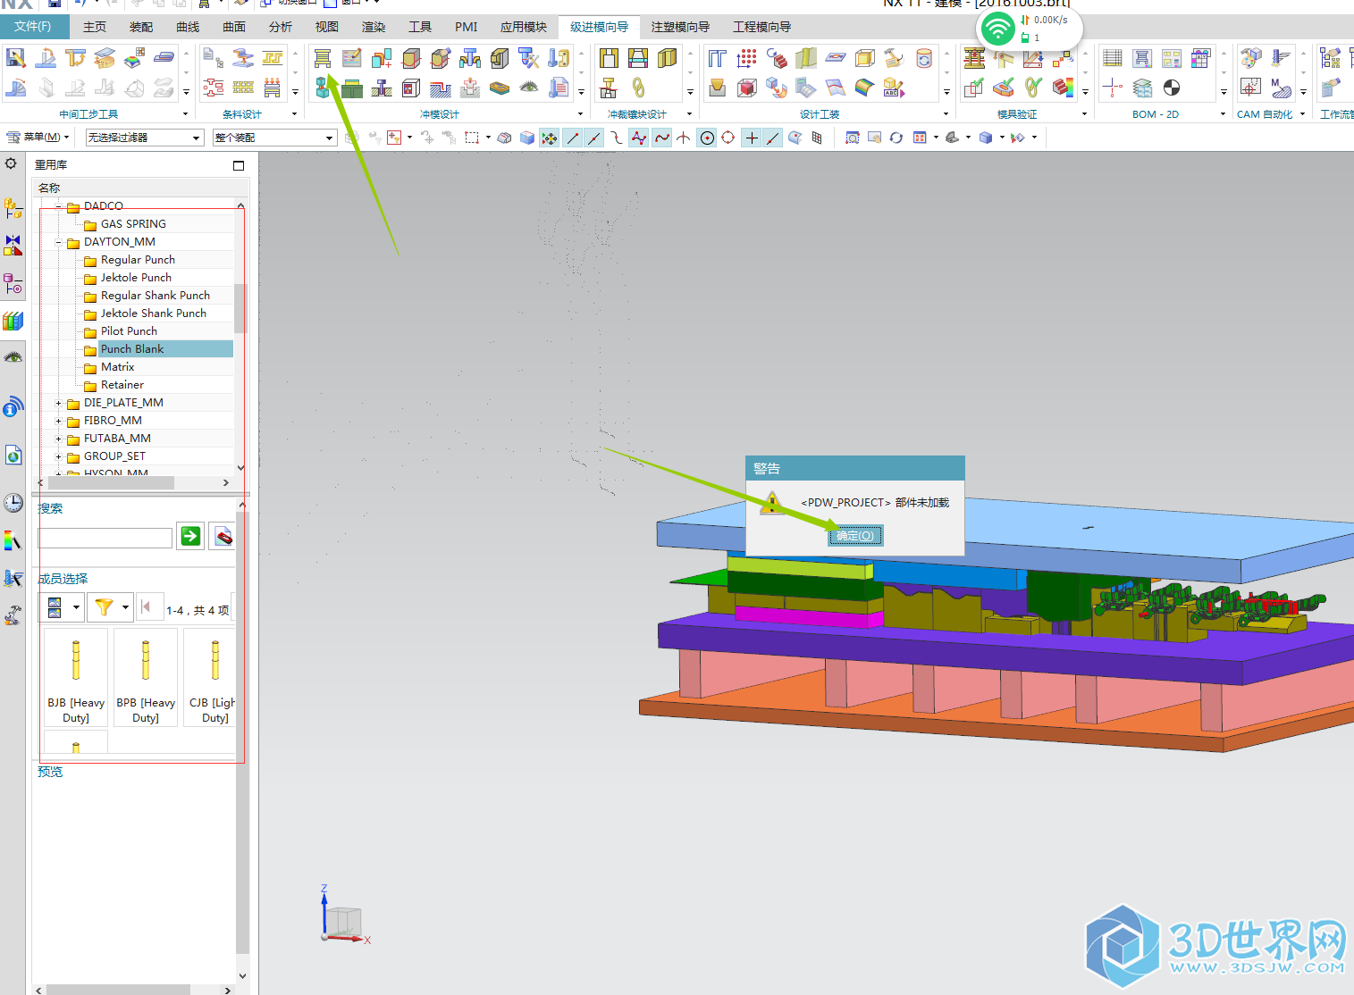1354x995 pixels.
Task: Click the eye view manager icon in ribbon
Action: tap(529, 88)
